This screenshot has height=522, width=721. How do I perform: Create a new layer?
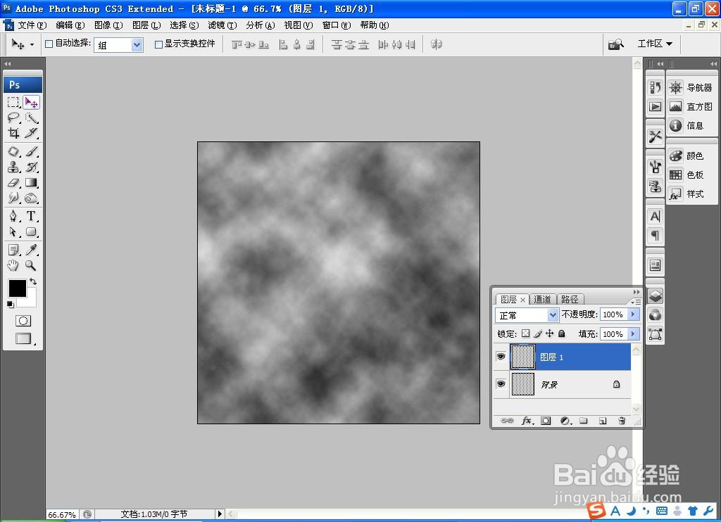pyautogui.click(x=603, y=421)
